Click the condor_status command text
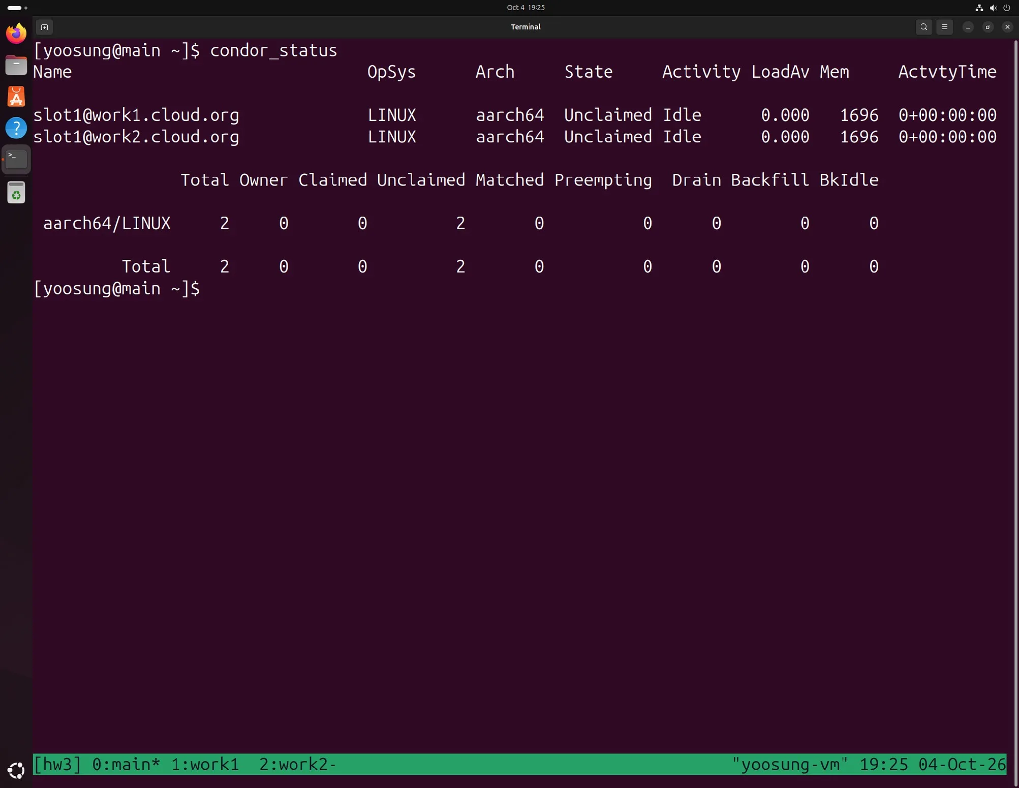This screenshot has height=788, width=1019. [x=273, y=50]
